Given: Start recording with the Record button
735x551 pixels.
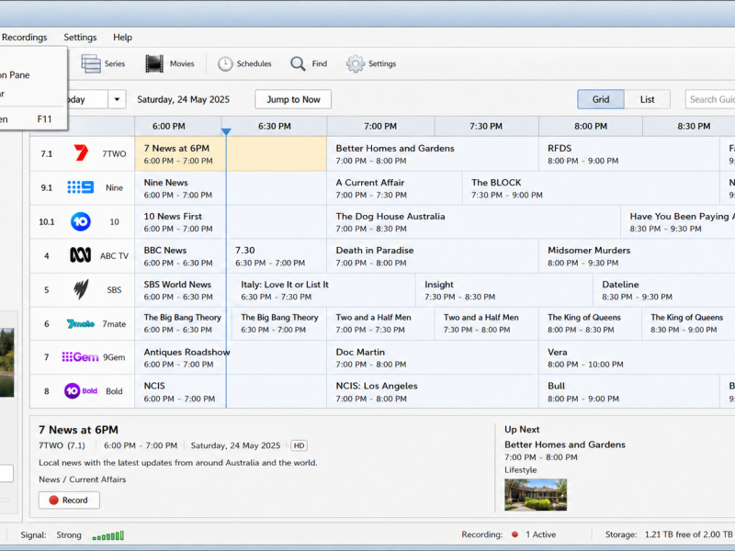Looking at the screenshot, I should [69, 500].
